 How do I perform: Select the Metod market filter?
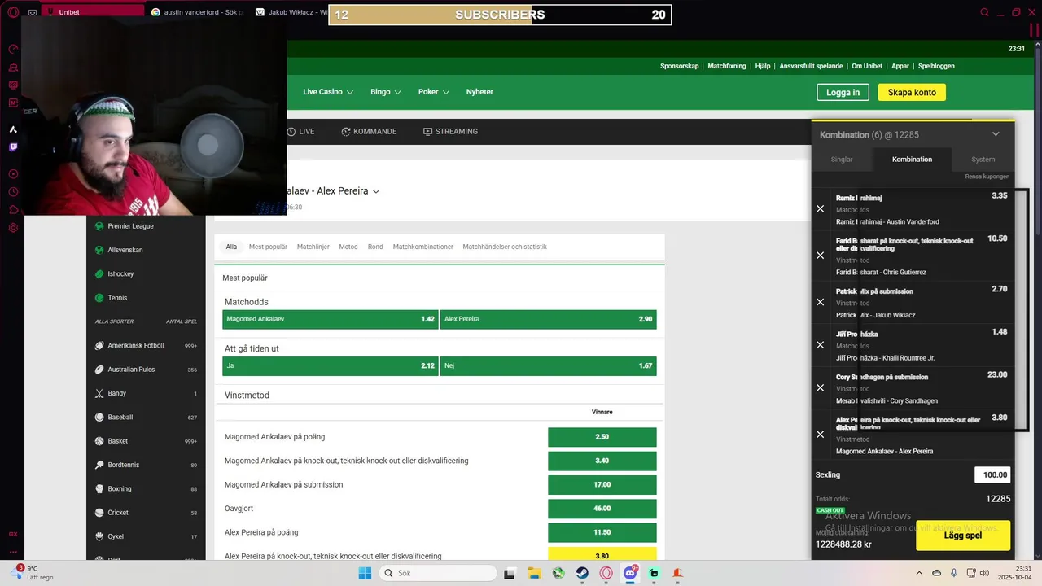[348, 247]
